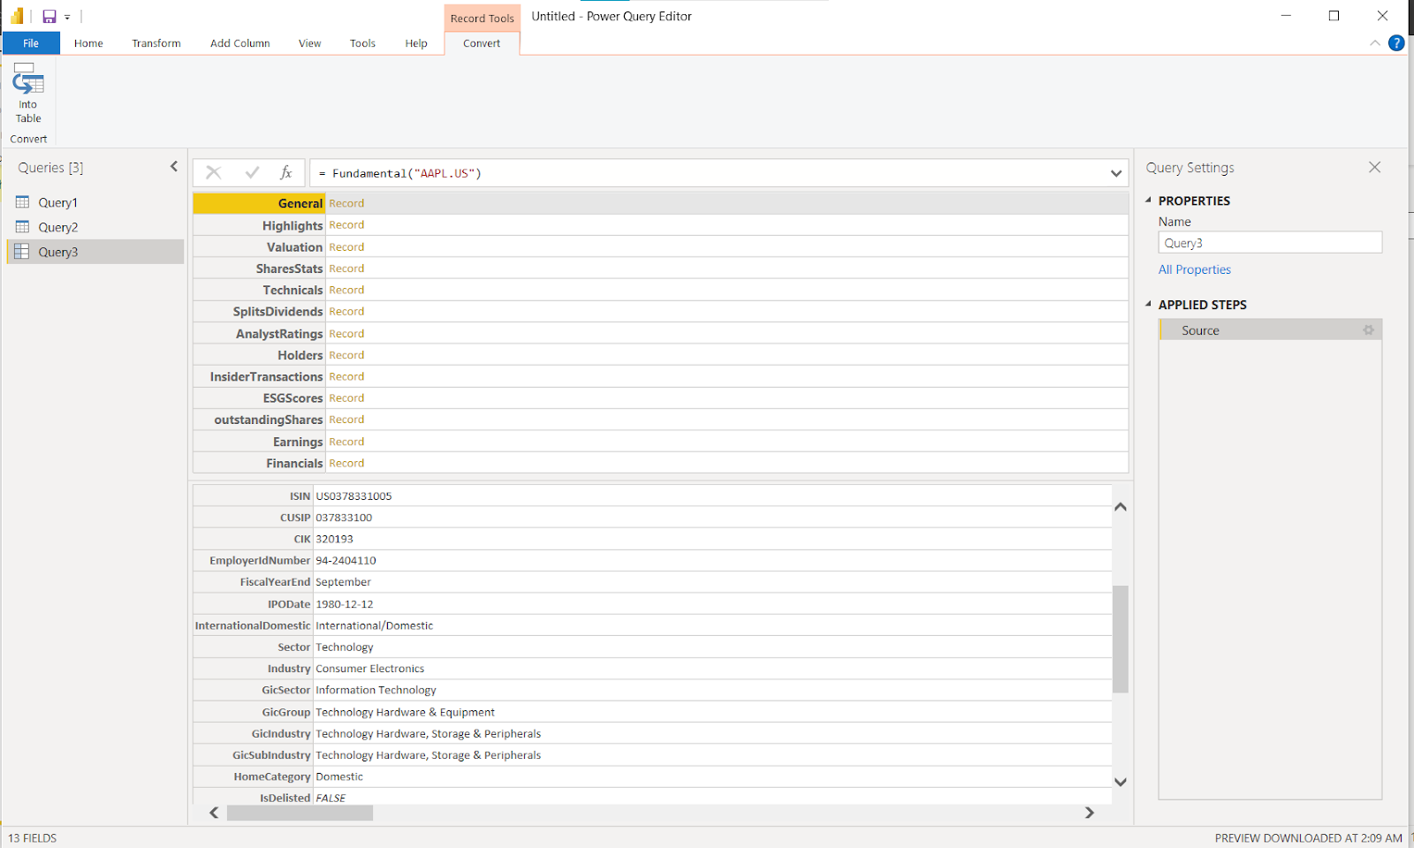Select the HomeCategory value Domestic

click(339, 776)
